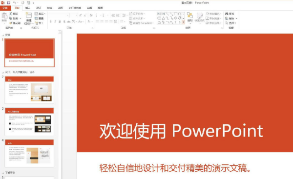Click the Center alignment icon
This screenshot has width=293, height=179.
102,21
